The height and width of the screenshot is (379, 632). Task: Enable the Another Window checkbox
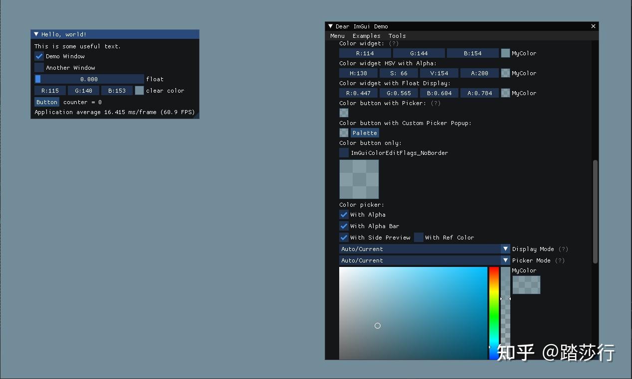click(x=39, y=67)
